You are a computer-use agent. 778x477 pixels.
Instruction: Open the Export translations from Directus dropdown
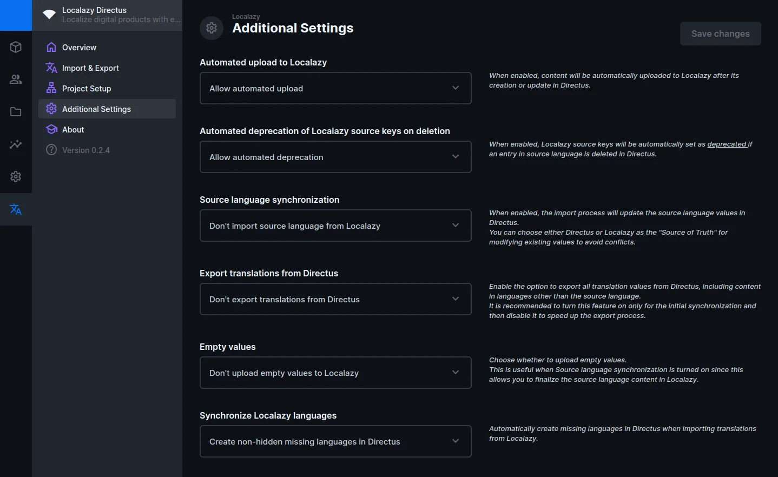click(335, 299)
